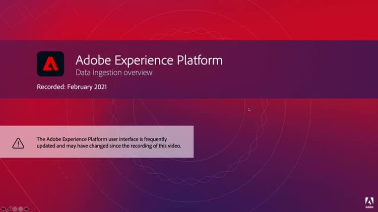Open the pen pointer options icon
Screen dimensions: 378x212
pos(9,209)
